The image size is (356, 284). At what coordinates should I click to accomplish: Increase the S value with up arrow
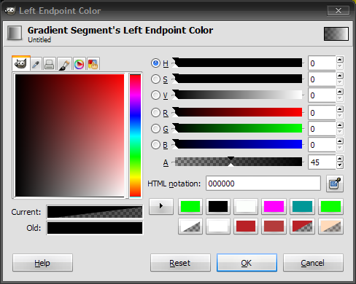click(340, 76)
